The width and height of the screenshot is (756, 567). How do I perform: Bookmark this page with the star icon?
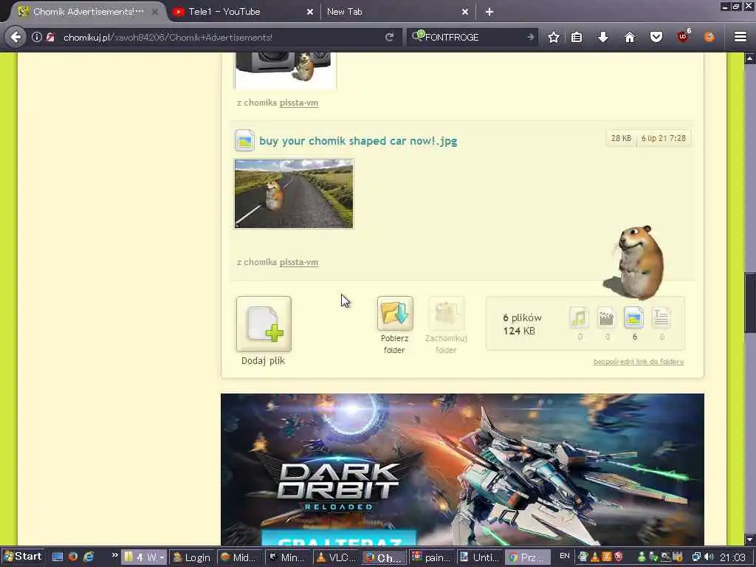point(554,37)
